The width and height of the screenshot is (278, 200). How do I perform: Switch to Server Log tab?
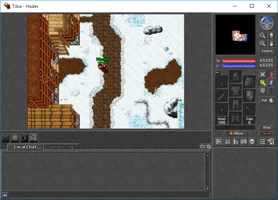coord(61,147)
